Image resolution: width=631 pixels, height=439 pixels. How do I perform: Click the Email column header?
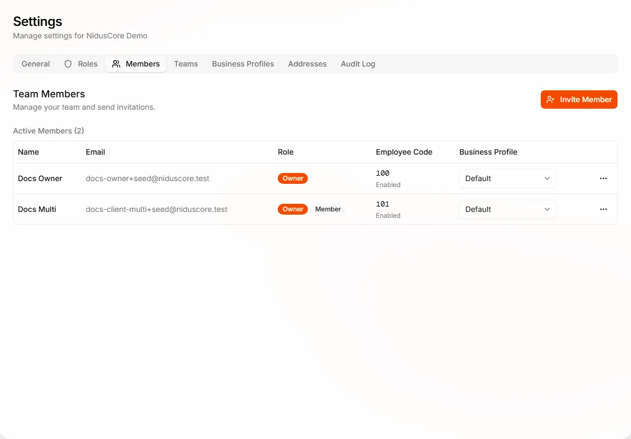point(96,152)
